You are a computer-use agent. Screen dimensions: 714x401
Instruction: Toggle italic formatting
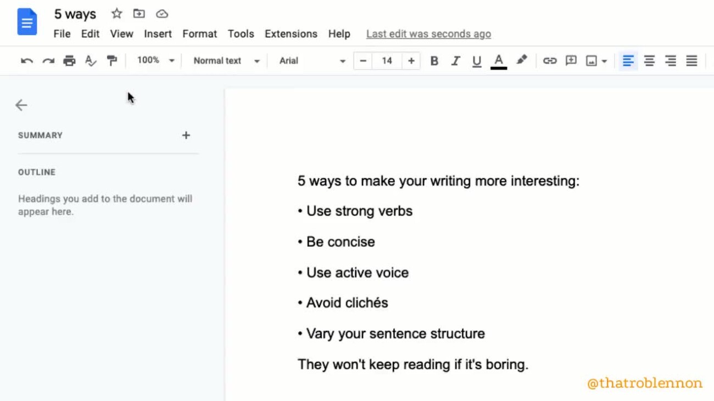pos(455,61)
